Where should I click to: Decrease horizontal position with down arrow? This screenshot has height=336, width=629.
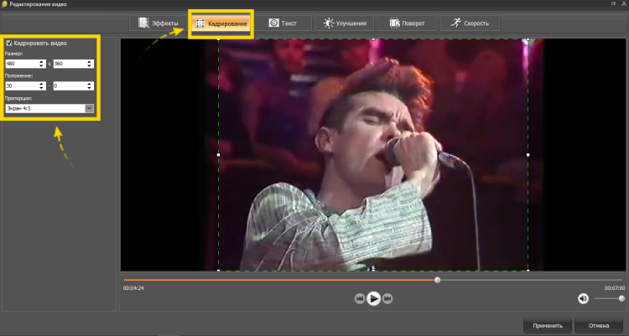[x=41, y=88]
